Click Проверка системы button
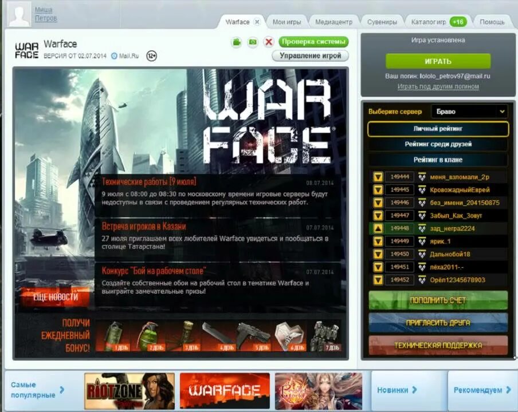 click(313, 42)
